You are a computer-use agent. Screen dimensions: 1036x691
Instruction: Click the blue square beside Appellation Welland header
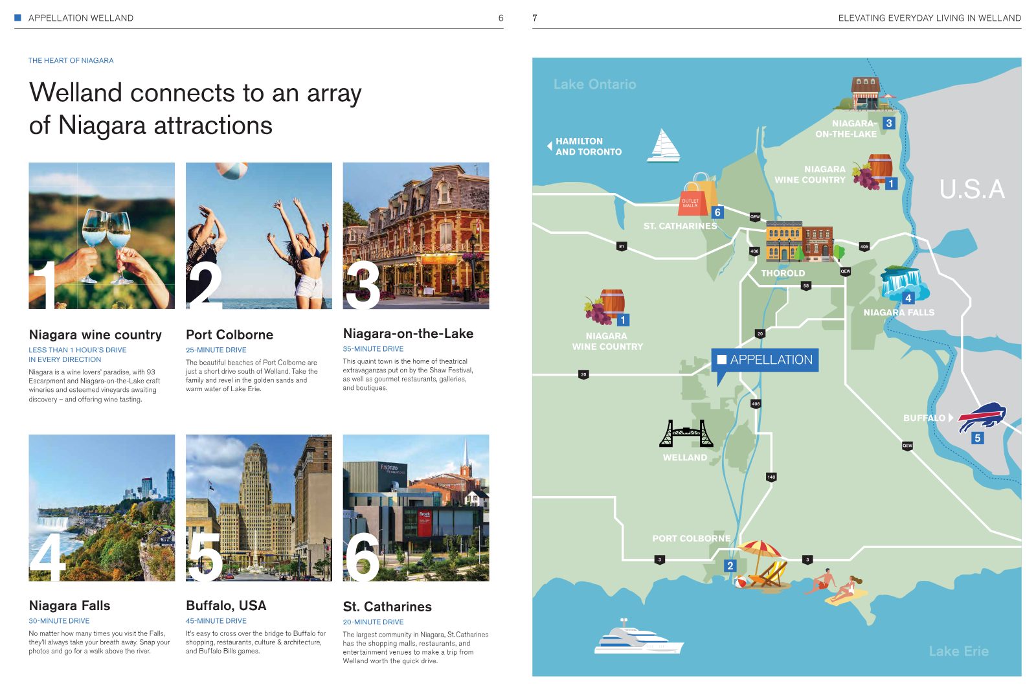tap(18, 17)
